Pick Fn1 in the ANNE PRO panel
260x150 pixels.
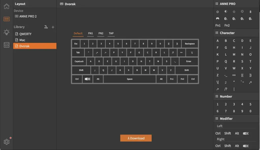(x=218, y=26)
